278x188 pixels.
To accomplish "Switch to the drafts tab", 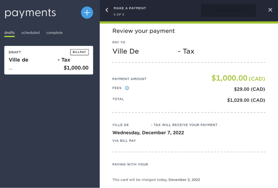I will click(x=10, y=33).
